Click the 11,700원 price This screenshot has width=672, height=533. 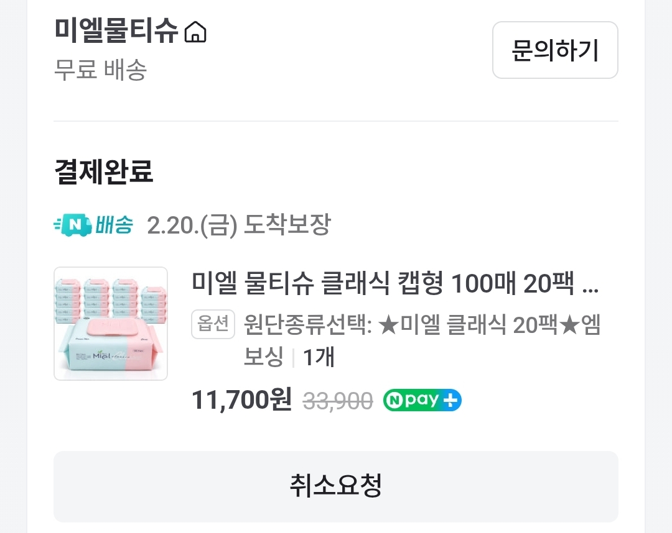(x=241, y=400)
